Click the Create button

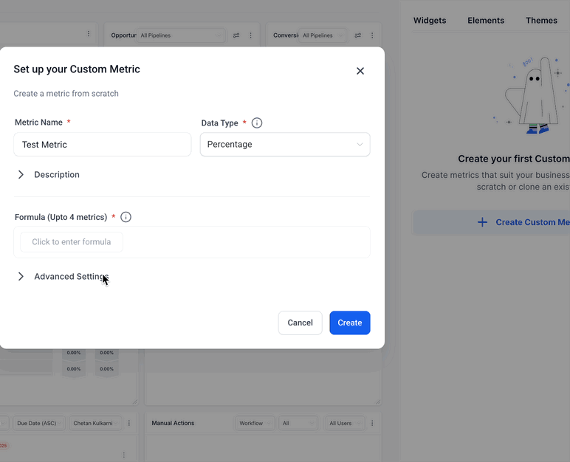point(350,323)
